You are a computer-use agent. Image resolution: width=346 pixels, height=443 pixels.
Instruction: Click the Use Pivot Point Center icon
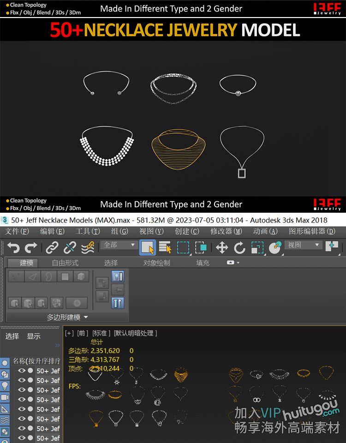[332, 246]
